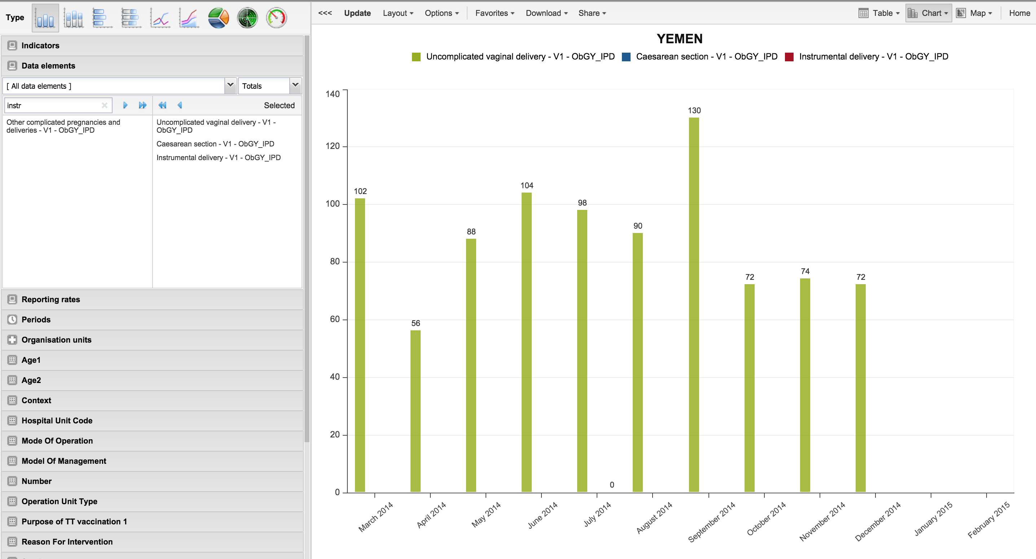Viewport: 1036px width, 559px height.
Task: Pick the area chart type icon
Action: (189, 18)
